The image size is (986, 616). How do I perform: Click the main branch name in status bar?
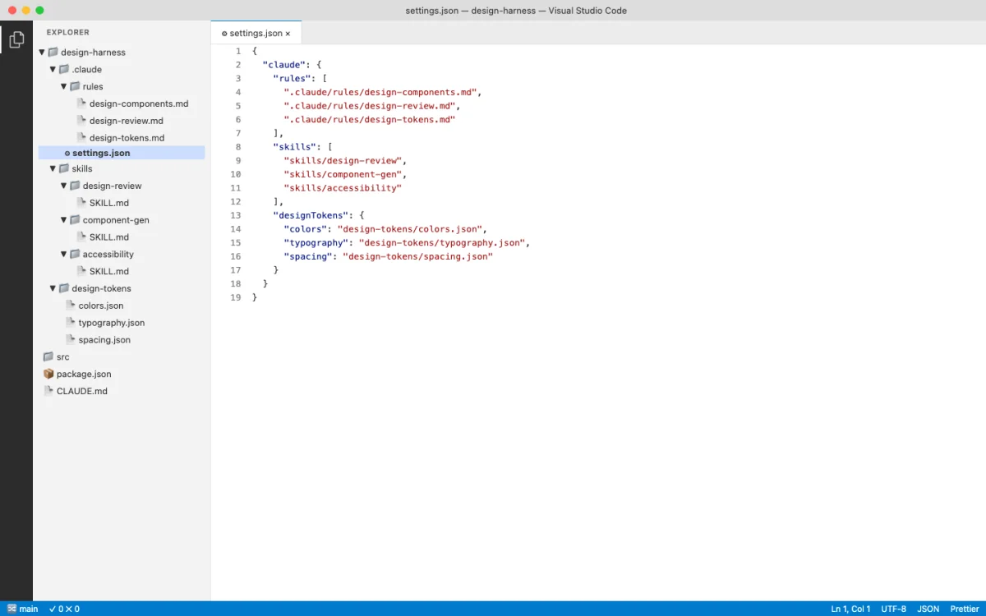click(x=29, y=609)
